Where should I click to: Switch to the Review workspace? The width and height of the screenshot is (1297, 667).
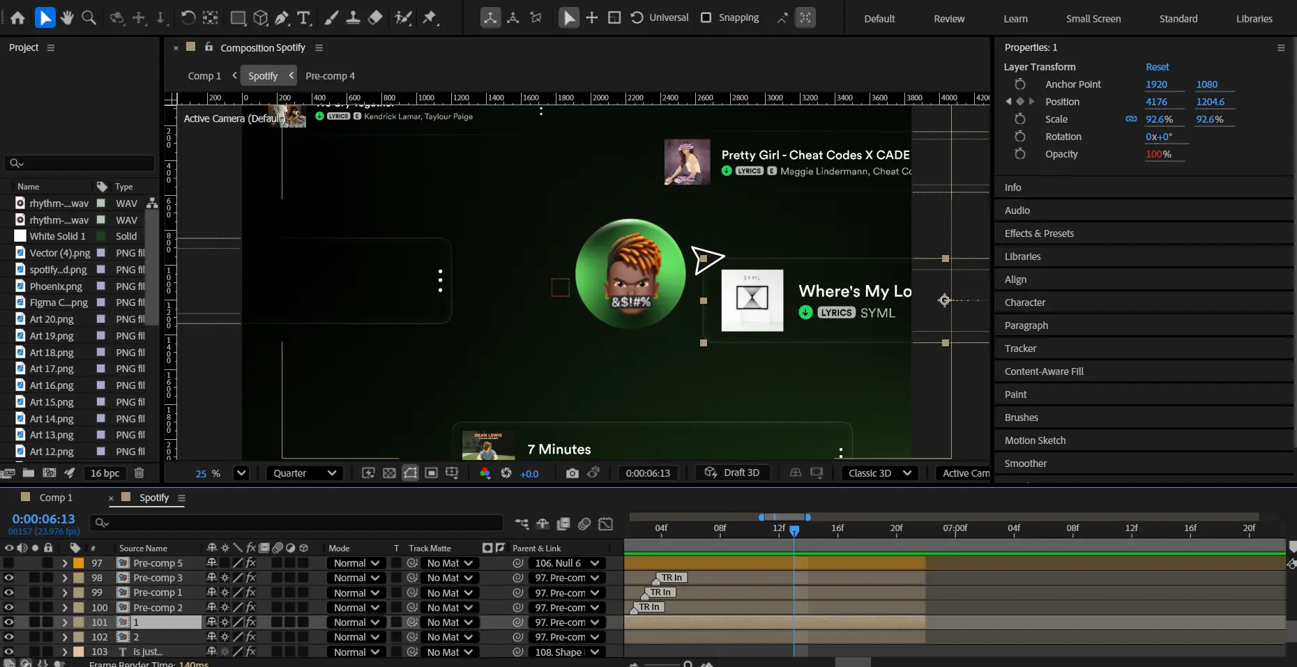click(949, 19)
